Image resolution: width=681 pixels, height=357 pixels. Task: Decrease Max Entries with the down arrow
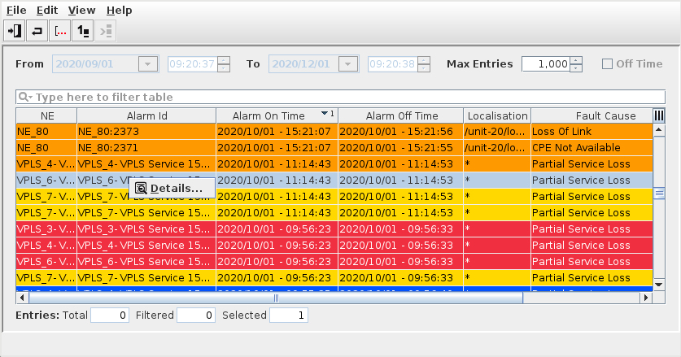[x=576, y=67]
